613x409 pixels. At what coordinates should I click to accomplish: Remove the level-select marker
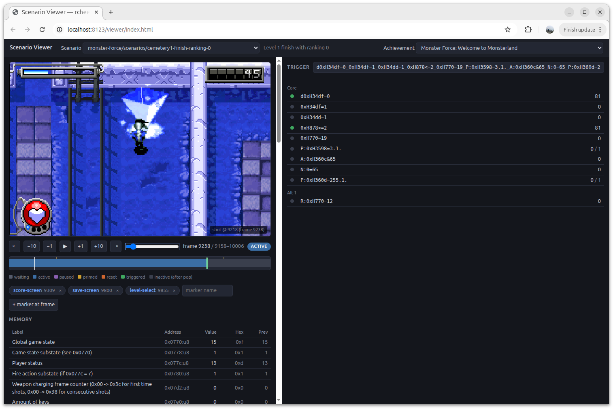coord(174,290)
